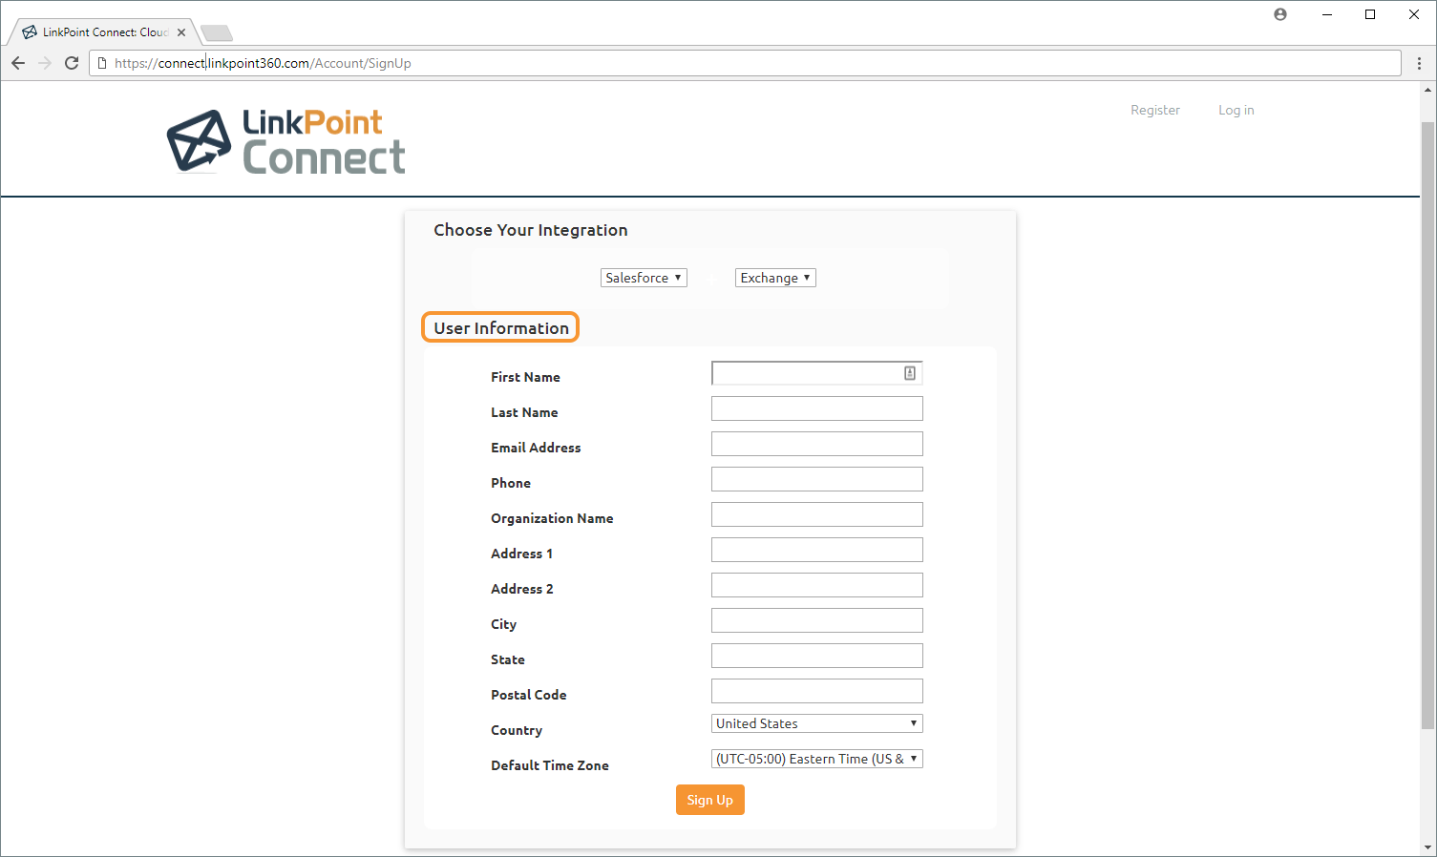Click the browser back arrow
The height and width of the screenshot is (857, 1437).
[18, 63]
